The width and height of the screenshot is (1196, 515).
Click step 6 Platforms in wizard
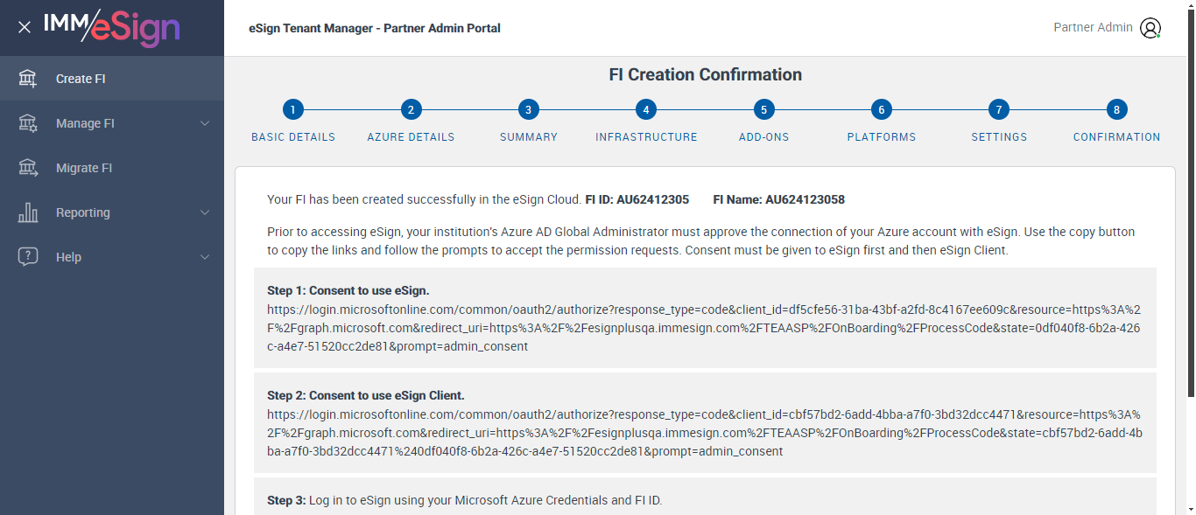tap(882, 110)
